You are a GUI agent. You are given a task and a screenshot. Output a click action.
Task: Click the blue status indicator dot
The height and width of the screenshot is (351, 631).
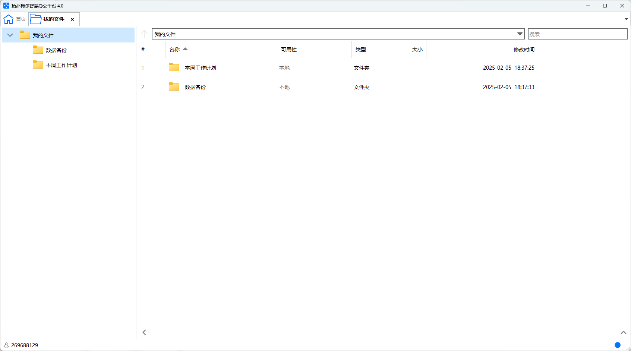click(x=618, y=345)
